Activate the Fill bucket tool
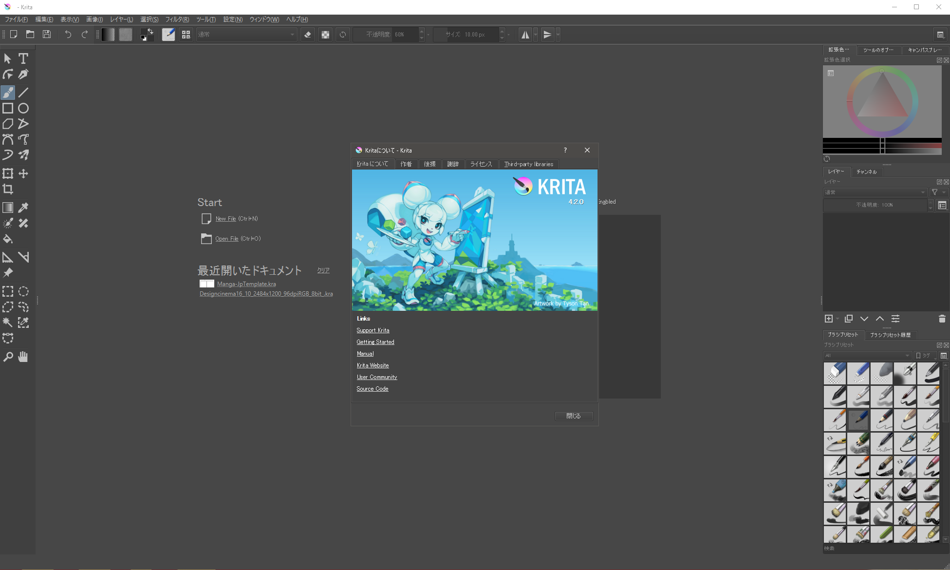This screenshot has height=570, width=950. pyautogui.click(x=8, y=239)
